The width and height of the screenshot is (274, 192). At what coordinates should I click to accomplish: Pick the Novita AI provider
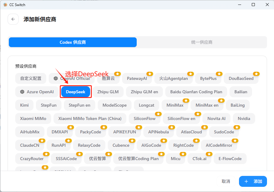[x=216, y=118]
